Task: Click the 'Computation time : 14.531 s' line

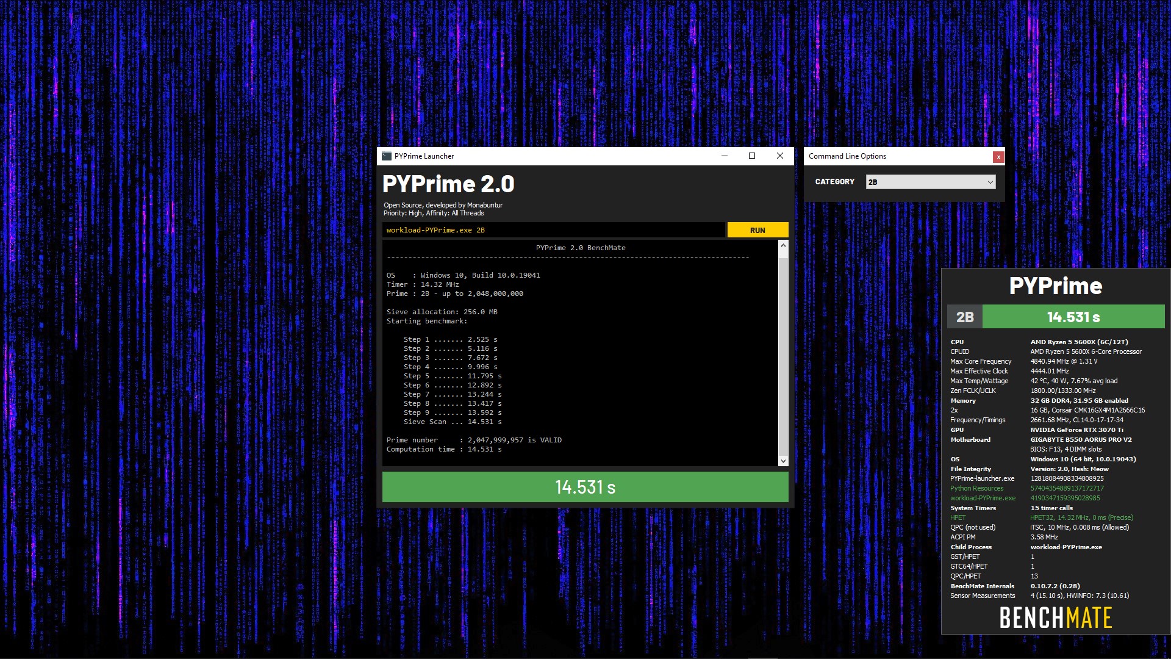Action: click(444, 449)
